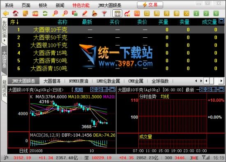Switch to the NYMEX原油 tab
Screen dimensions: 226x162
pos(78,81)
